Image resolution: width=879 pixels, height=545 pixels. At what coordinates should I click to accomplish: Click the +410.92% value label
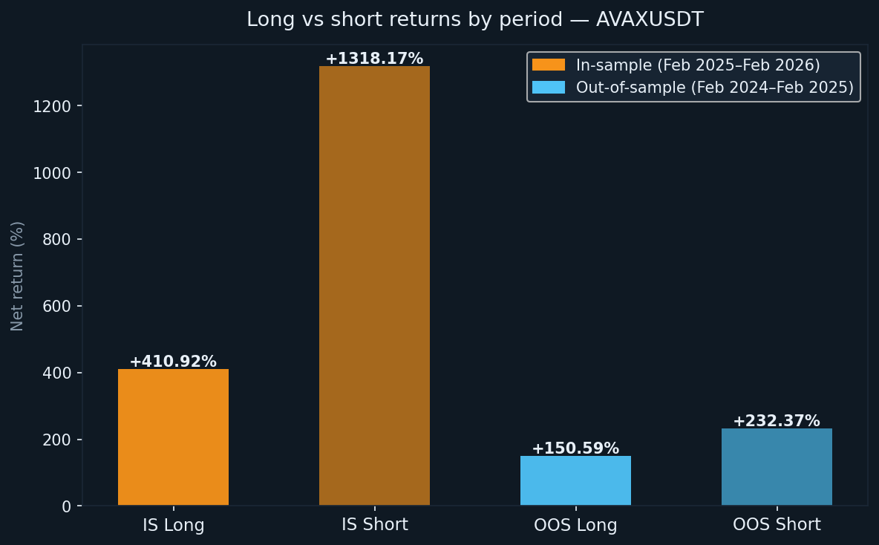[x=173, y=362]
